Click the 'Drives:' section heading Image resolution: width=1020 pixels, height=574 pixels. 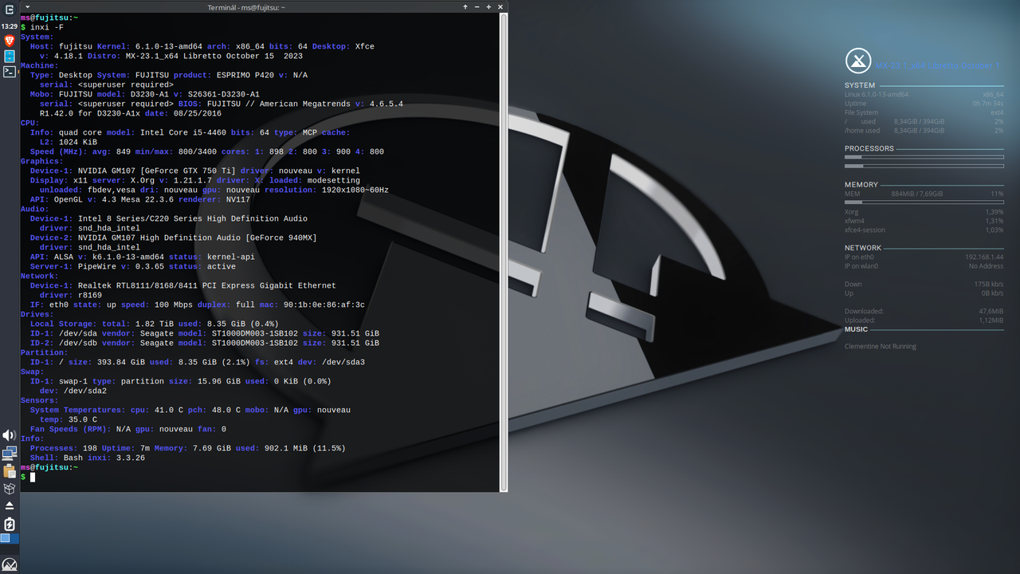click(37, 314)
